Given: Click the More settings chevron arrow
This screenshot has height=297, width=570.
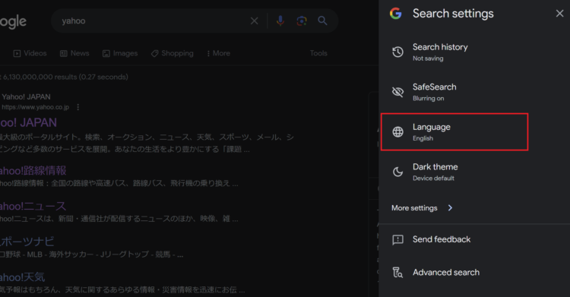Looking at the screenshot, I should [x=450, y=208].
